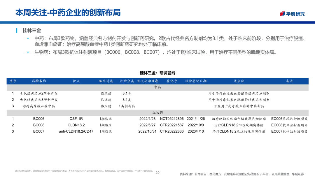Click the date 2022/6/27
The width and height of the screenshot is (315, 176).
pyautogui.click(x=148, y=125)
